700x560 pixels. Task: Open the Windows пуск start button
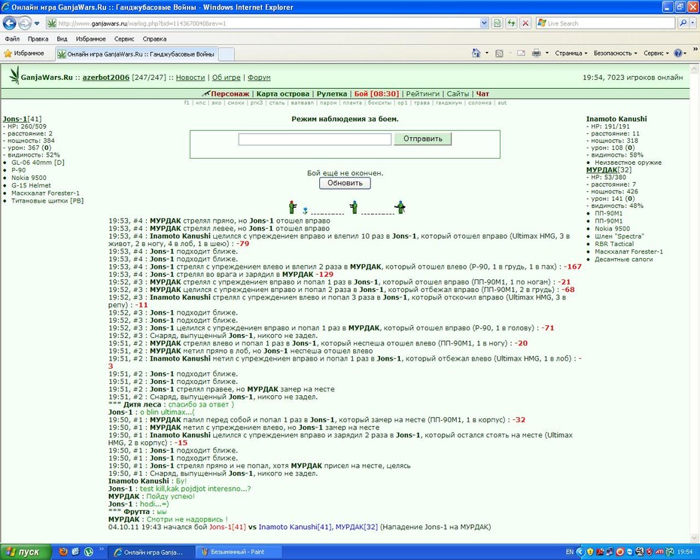pyautogui.click(x=26, y=552)
